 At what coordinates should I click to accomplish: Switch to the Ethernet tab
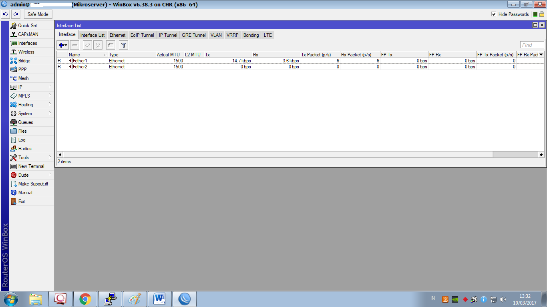(x=117, y=35)
